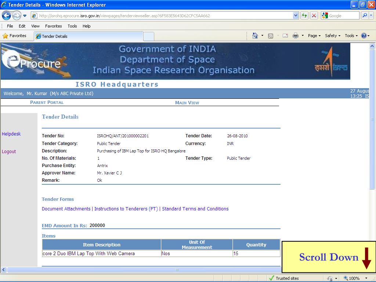Open the Main View link
The height and width of the screenshot is (282, 376).
coord(187,103)
